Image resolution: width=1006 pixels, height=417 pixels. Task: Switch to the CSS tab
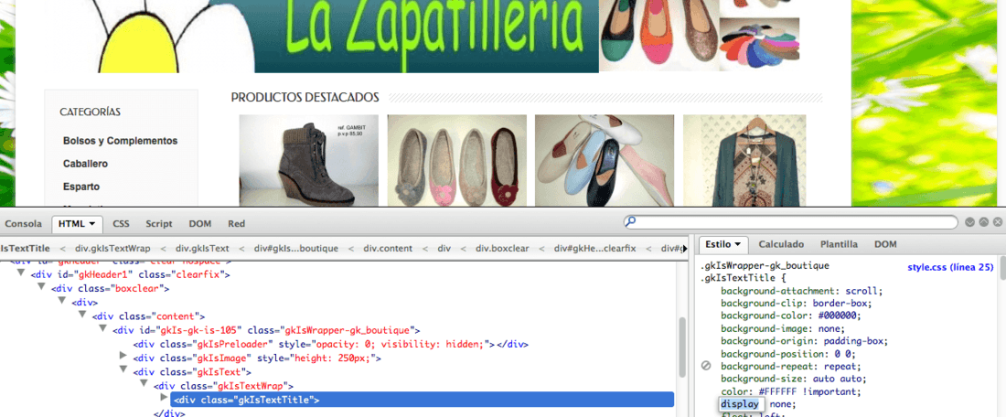pyautogui.click(x=122, y=224)
